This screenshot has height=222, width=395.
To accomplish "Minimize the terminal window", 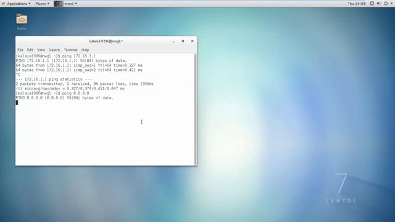I will tap(173, 41).
